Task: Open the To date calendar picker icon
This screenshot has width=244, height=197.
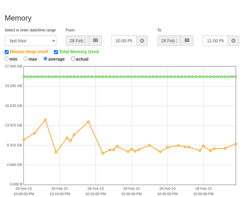Action: point(187,41)
